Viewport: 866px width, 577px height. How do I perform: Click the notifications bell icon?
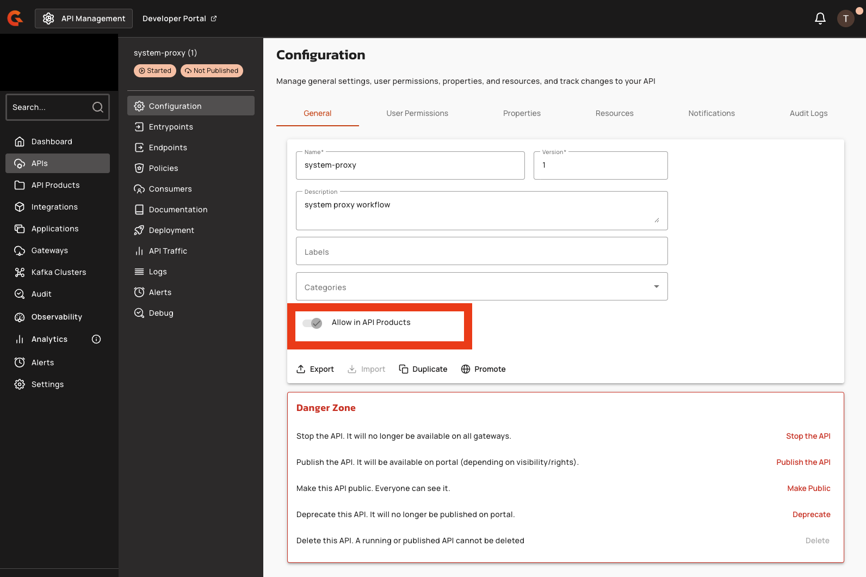coord(820,19)
